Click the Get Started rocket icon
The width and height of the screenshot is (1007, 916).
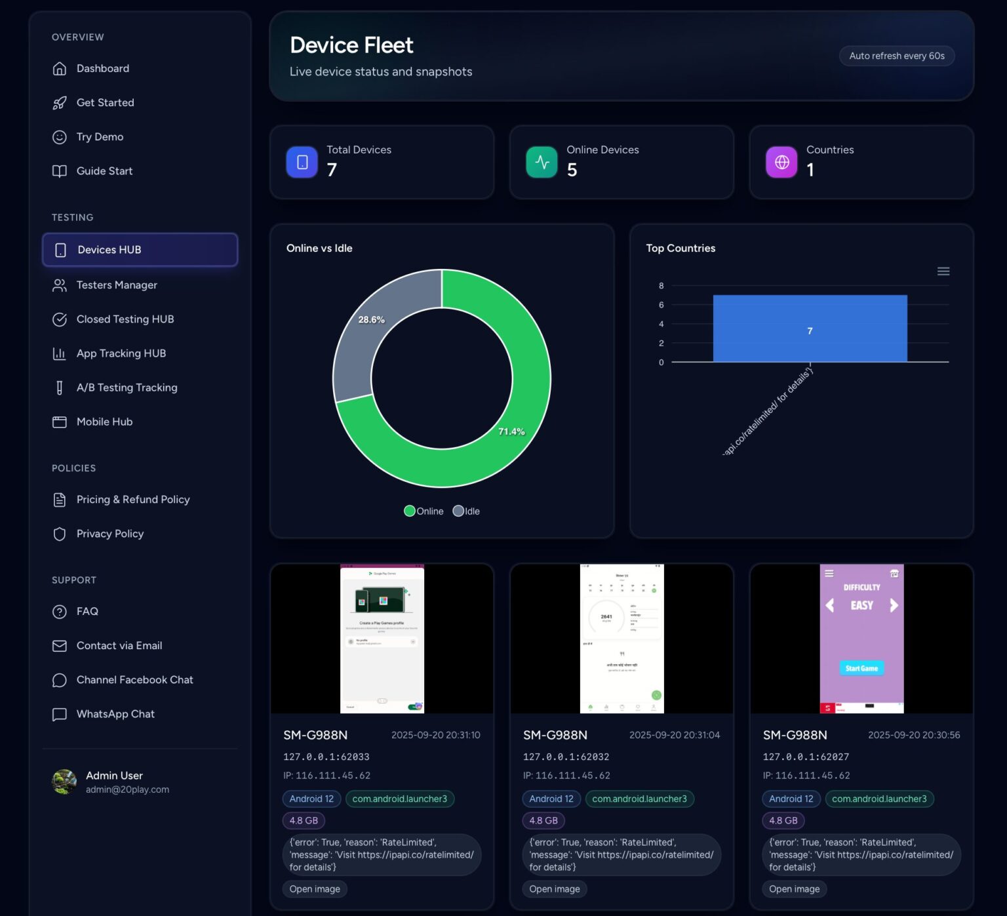tap(60, 103)
